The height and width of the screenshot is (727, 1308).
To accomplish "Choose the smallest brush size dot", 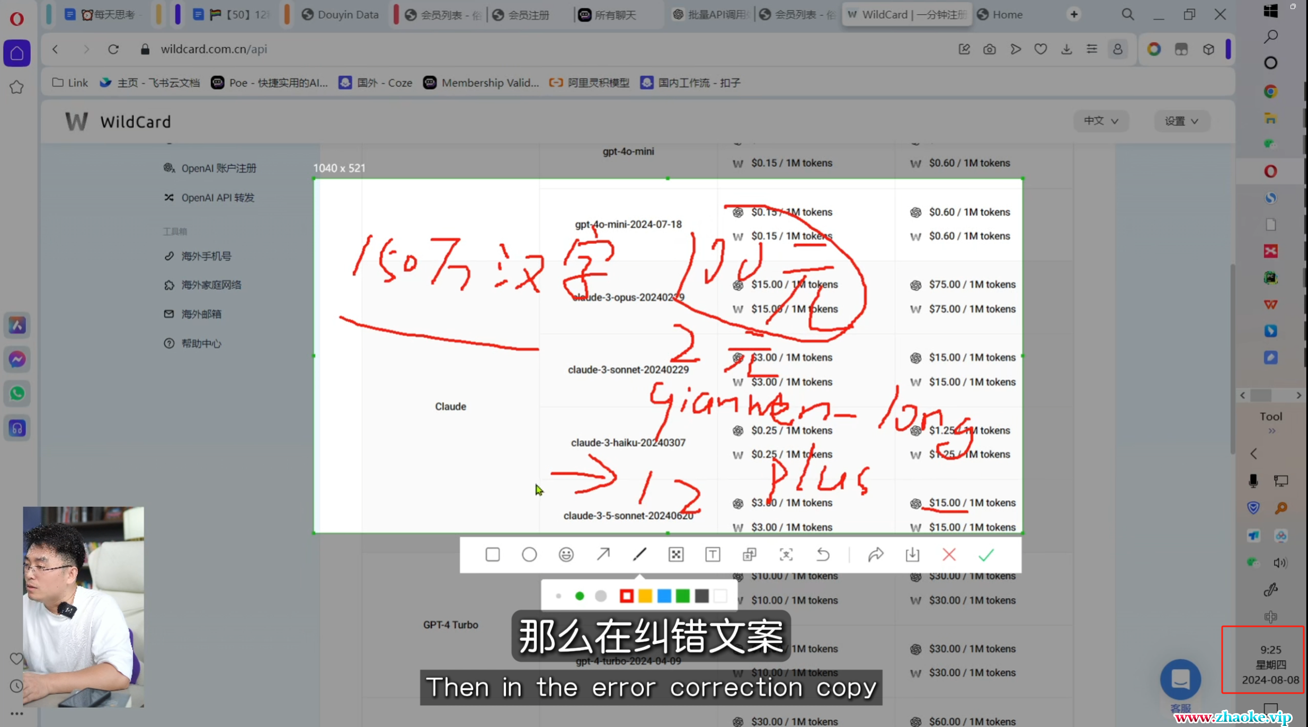I will click(558, 596).
